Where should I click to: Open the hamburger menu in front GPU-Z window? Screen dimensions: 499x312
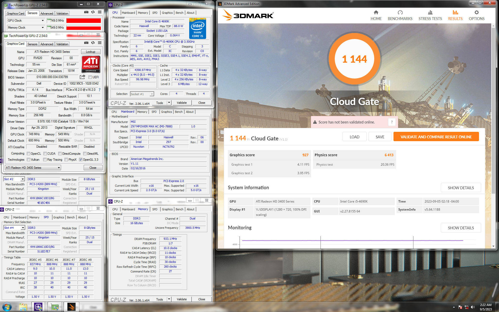coord(100,43)
